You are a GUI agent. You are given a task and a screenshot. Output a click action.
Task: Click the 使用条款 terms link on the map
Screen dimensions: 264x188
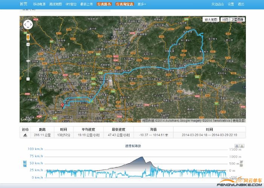(x=239, y=121)
